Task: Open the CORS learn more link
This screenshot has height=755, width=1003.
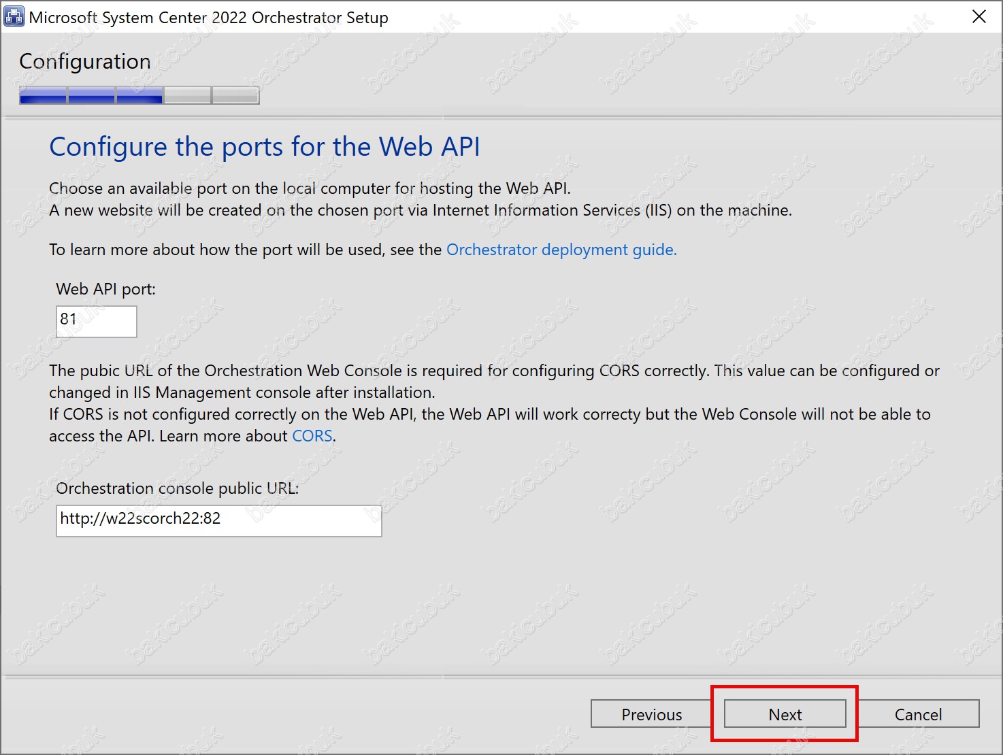Action: coord(312,436)
